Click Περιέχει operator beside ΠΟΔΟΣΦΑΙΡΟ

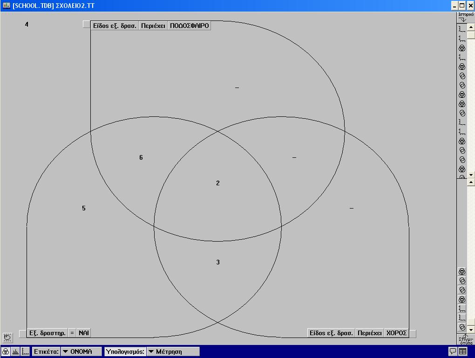pyautogui.click(x=153, y=26)
